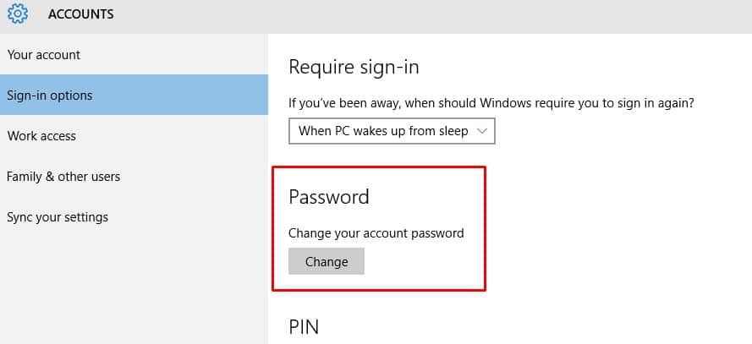Click the chevron arrow on the sign-in dropdown

click(482, 131)
